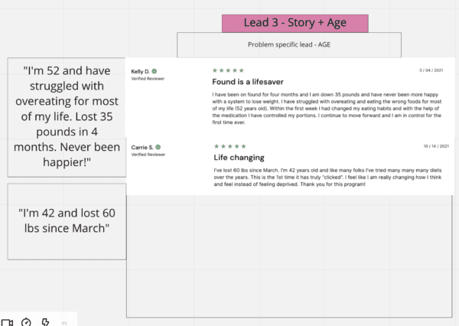
Task: Select the pink 'Lead 3 - Story + Age' label
Action: click(x=295, y=23)
